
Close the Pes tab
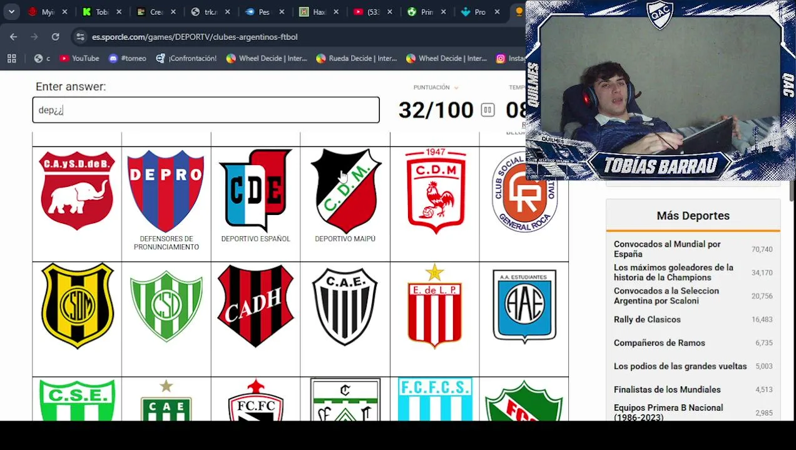[282, 12]
